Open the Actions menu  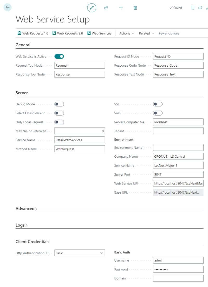[127, 33]
